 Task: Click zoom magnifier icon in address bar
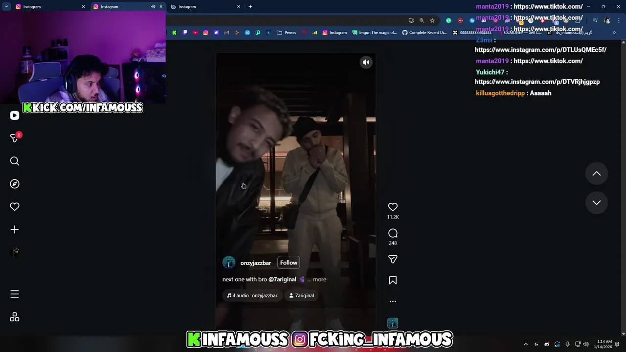(x=422, y=21)
